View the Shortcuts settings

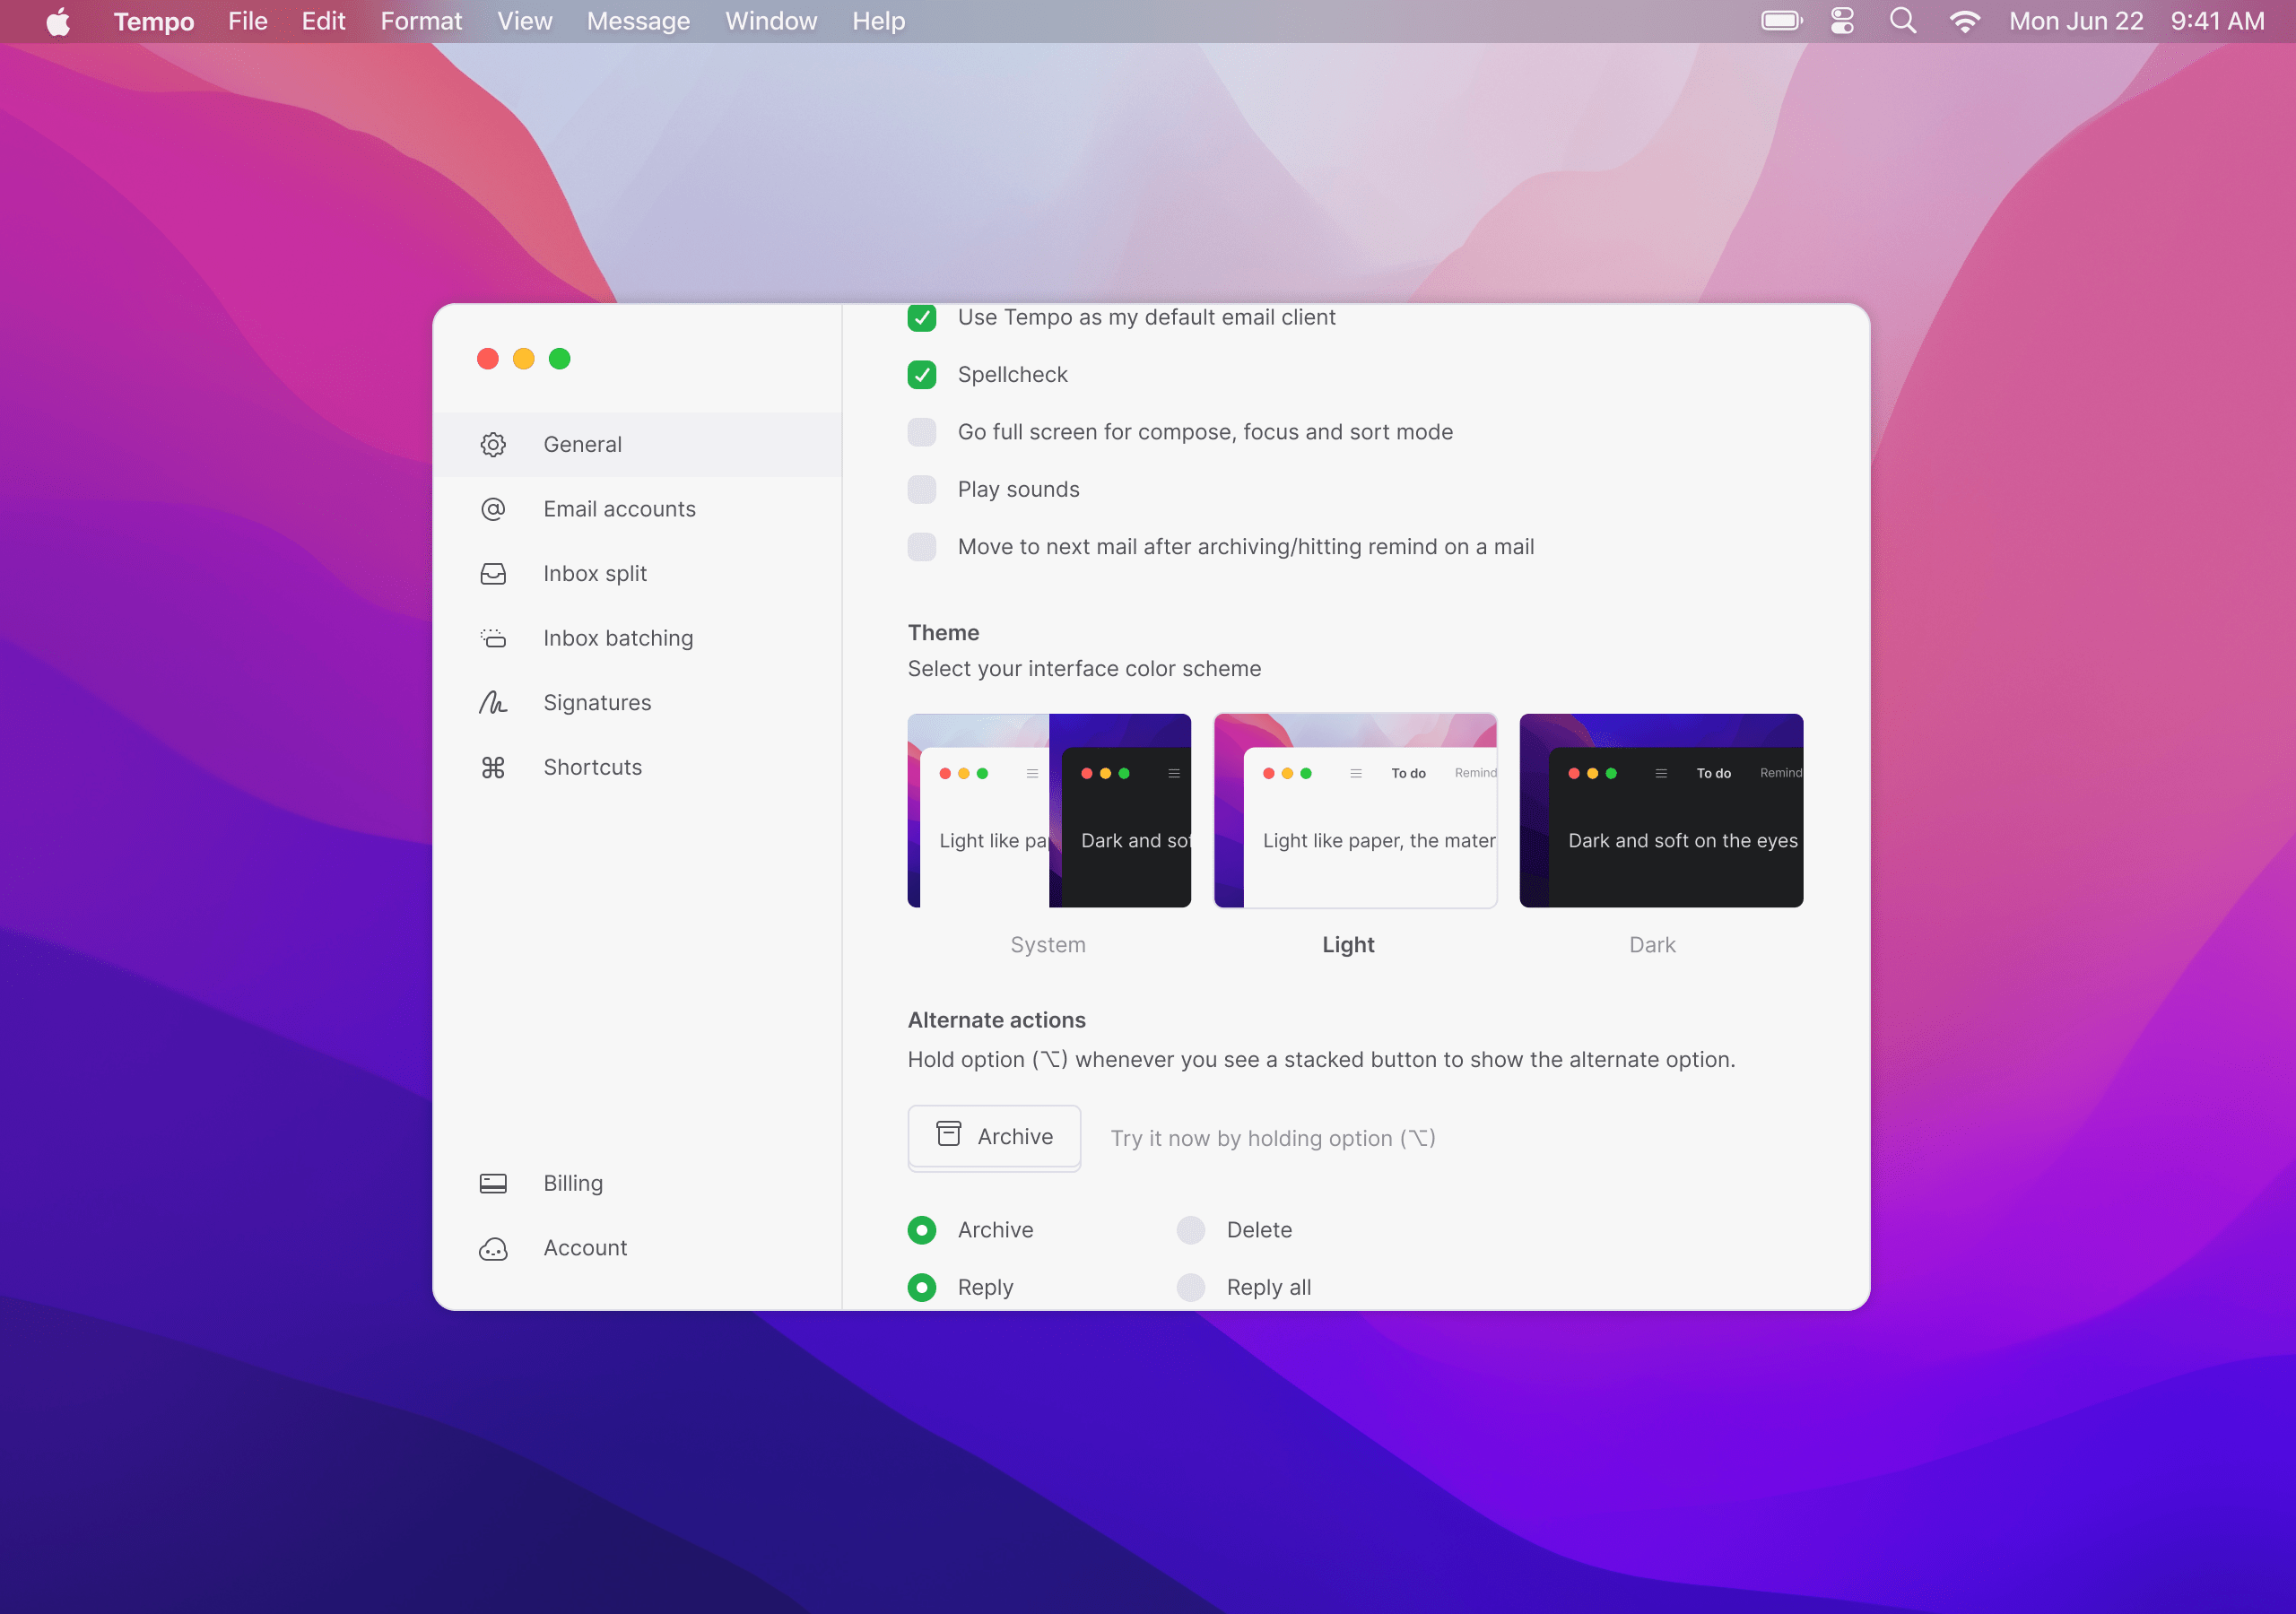[x=637, y=767]
